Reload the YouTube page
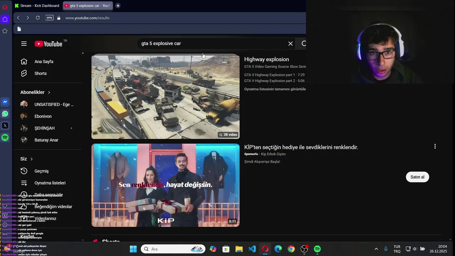Image resolution: width=455 pixels, height=256 pixels. pos(38,18)
